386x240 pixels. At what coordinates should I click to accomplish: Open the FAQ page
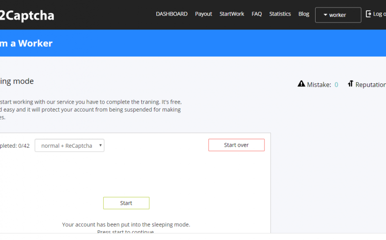click(256, 14)
